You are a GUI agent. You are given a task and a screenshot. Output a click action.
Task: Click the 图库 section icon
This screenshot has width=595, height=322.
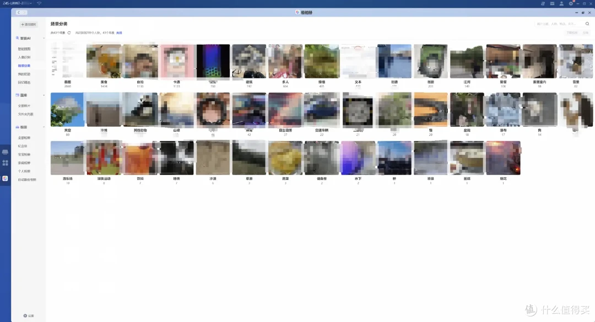coord(18,95)
